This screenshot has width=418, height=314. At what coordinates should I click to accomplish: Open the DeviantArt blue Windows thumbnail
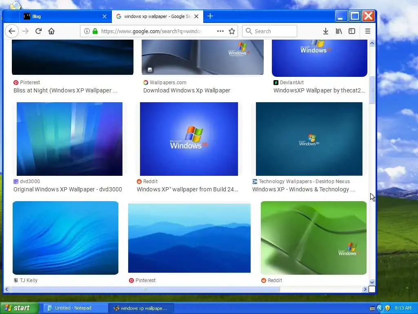click(320, 58)
